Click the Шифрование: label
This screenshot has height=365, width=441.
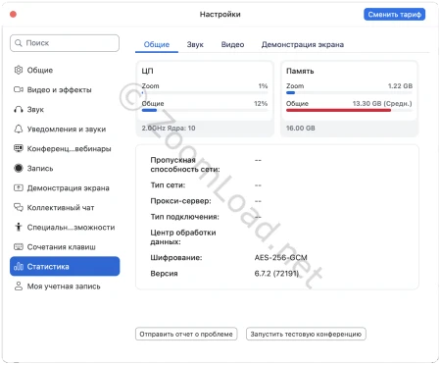[x=176, y=257]
